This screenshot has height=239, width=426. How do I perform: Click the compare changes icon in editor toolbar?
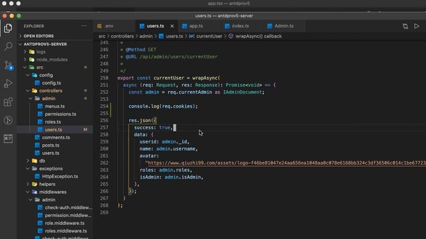click(x=405, y=27)
